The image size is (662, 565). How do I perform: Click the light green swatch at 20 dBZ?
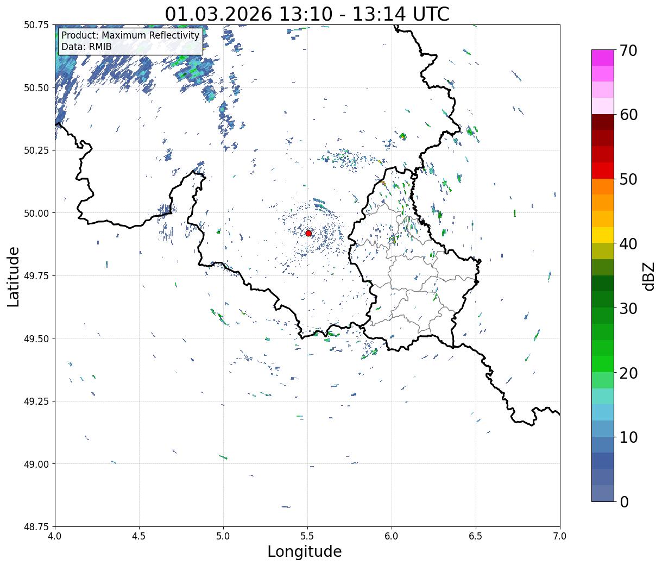(x=603, y=380)
